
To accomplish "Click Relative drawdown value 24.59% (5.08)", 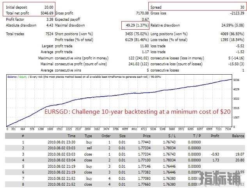I will click(x=233, y=25).
